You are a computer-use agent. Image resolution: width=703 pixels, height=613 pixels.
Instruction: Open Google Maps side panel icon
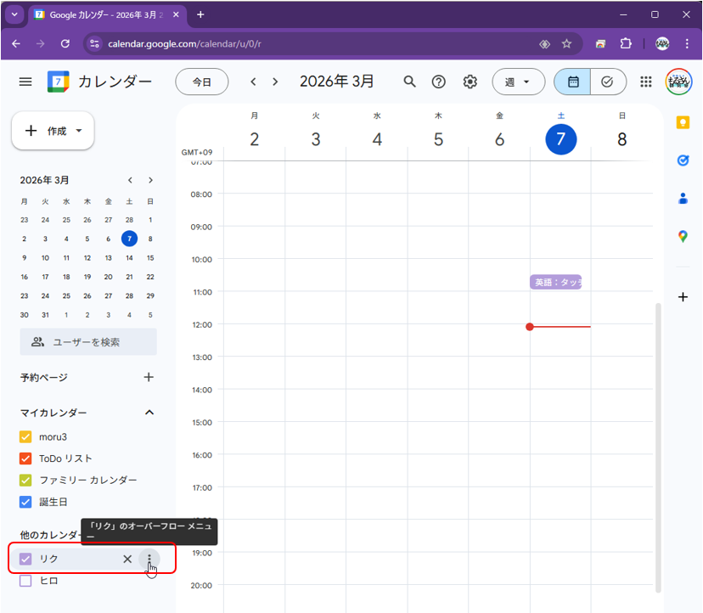coord(683,236)
